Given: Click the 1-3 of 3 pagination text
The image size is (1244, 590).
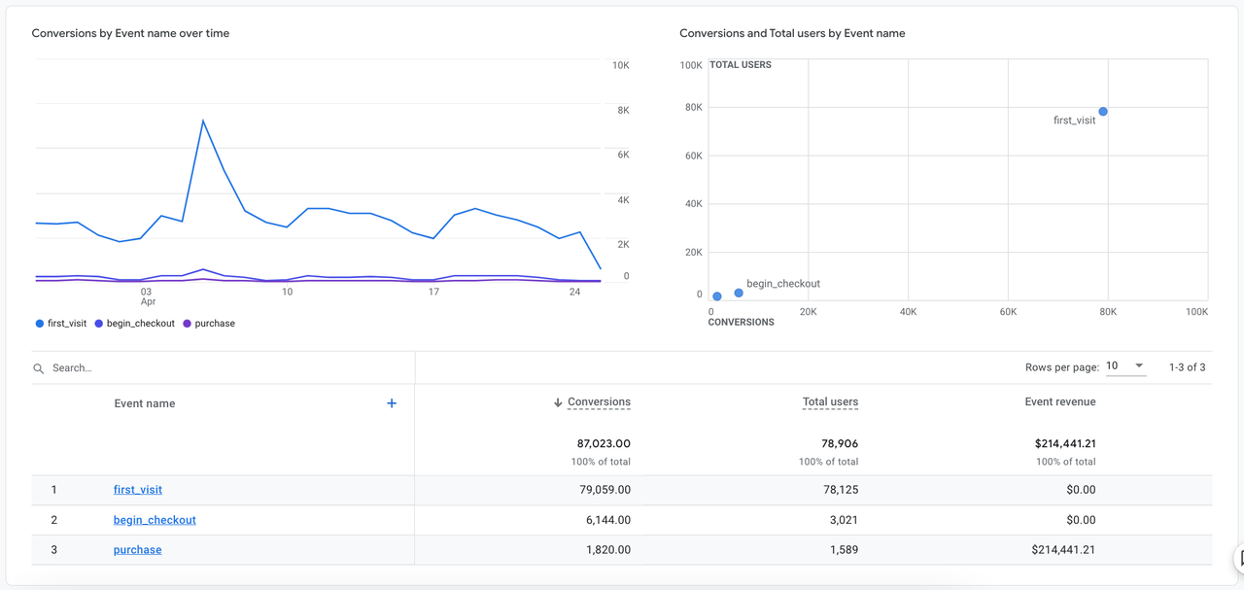Looking at the screenshot, I should click(1188, 367).
